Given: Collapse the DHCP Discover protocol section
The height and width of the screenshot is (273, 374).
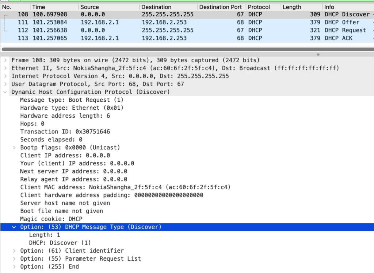Looking at the screenshot, I should point(5,92).
